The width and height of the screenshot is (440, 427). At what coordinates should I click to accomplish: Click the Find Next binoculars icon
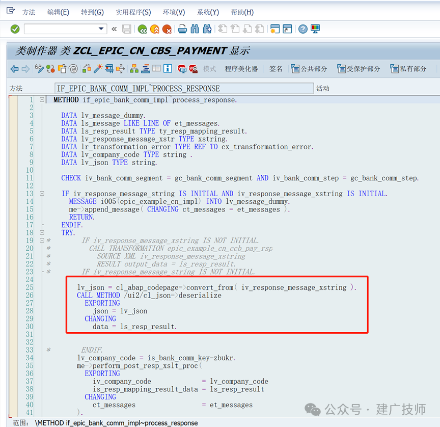(207, 29)
